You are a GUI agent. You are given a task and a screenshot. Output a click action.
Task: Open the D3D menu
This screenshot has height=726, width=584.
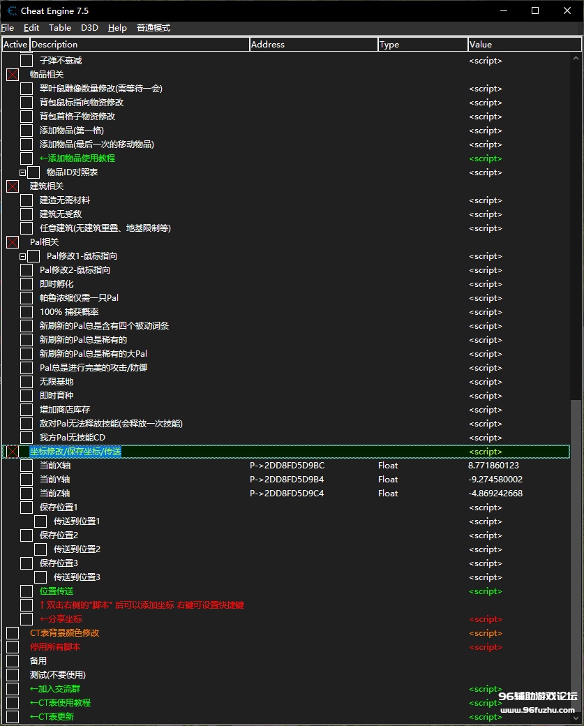(89, 28)
